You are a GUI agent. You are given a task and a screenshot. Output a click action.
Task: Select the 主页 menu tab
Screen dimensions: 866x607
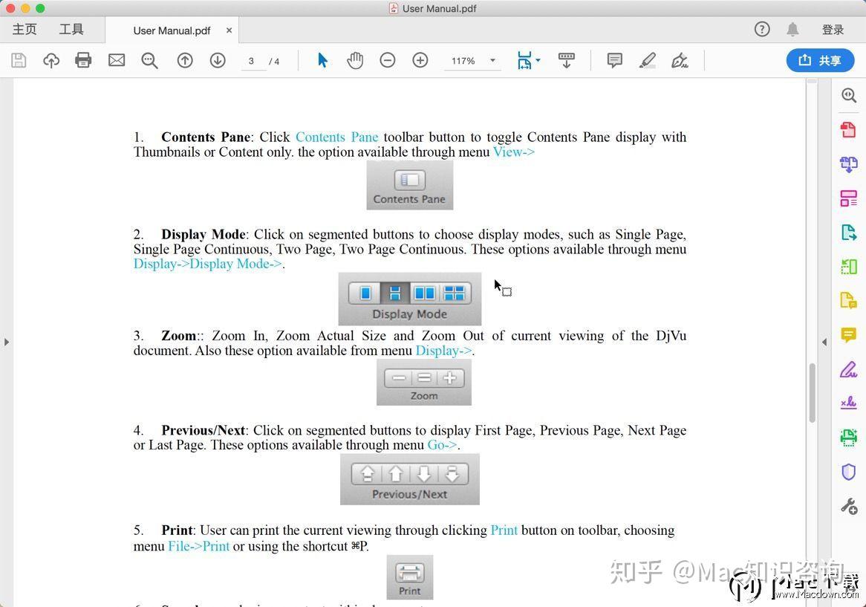pos(25,29)
